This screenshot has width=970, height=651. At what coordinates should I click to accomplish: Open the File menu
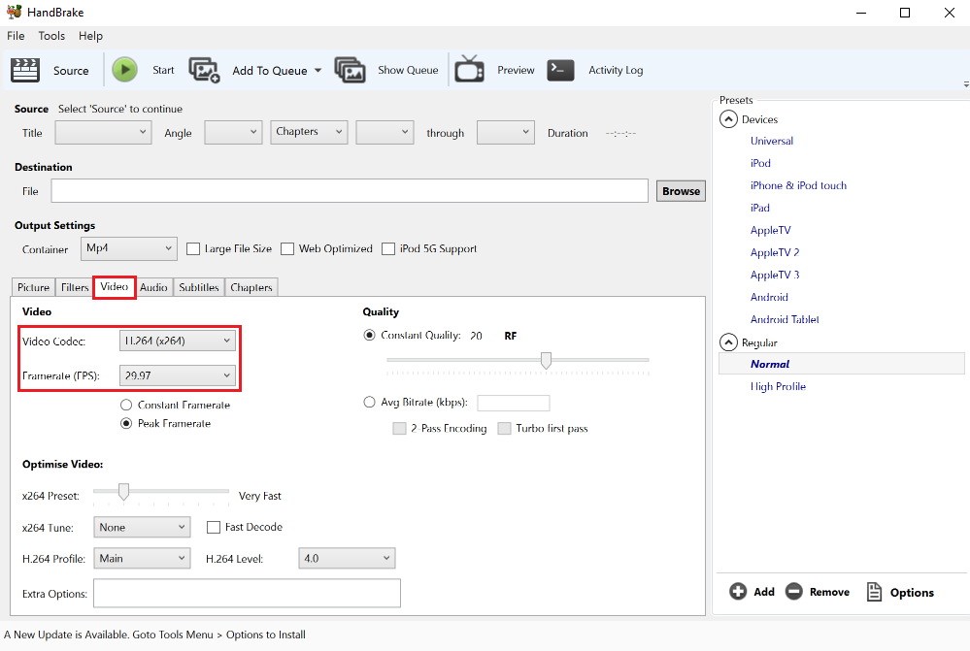coord(16,36)
